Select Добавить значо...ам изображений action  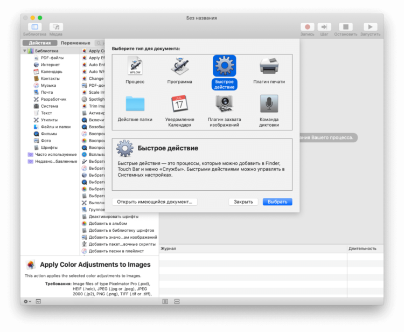(x=123, y=237)
